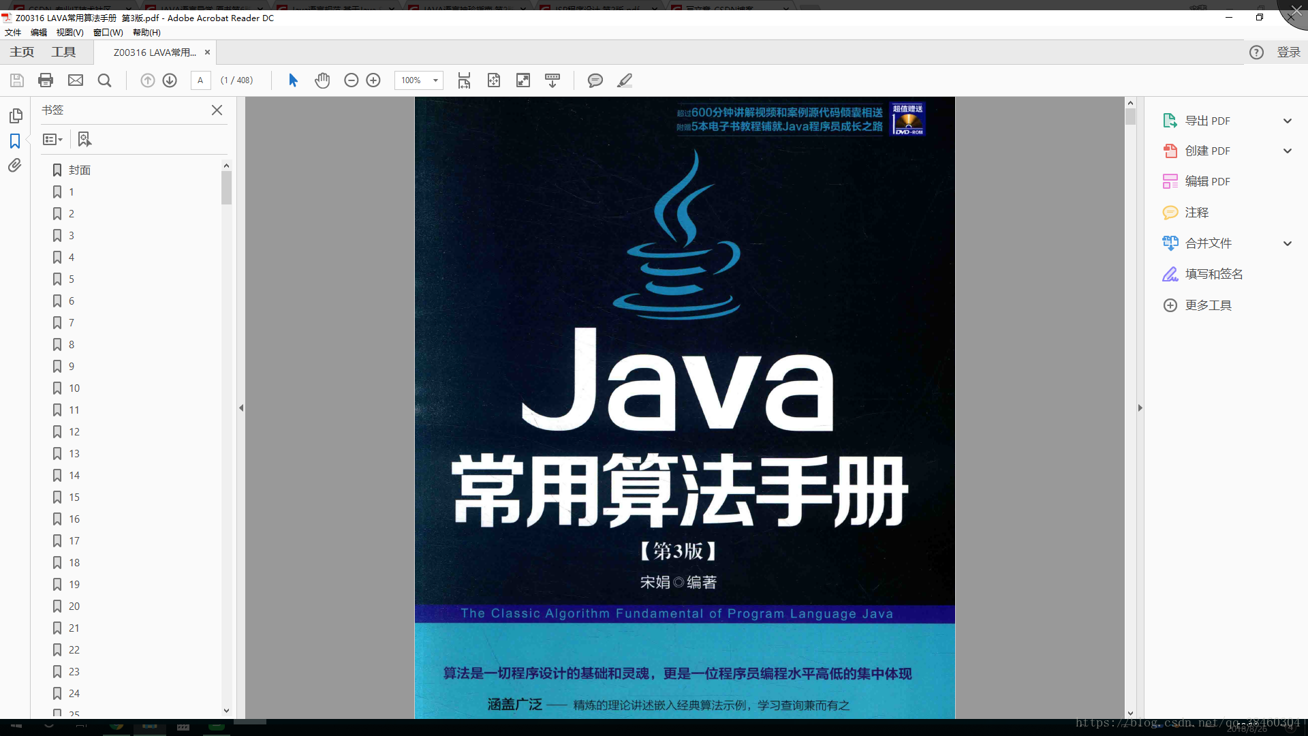Expand the 创建 PDF chevron
Viewport: 1308px width, 736px height.
[x=1288, y=151]
